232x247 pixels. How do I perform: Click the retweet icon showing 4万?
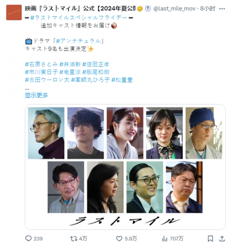click(73, 239)
